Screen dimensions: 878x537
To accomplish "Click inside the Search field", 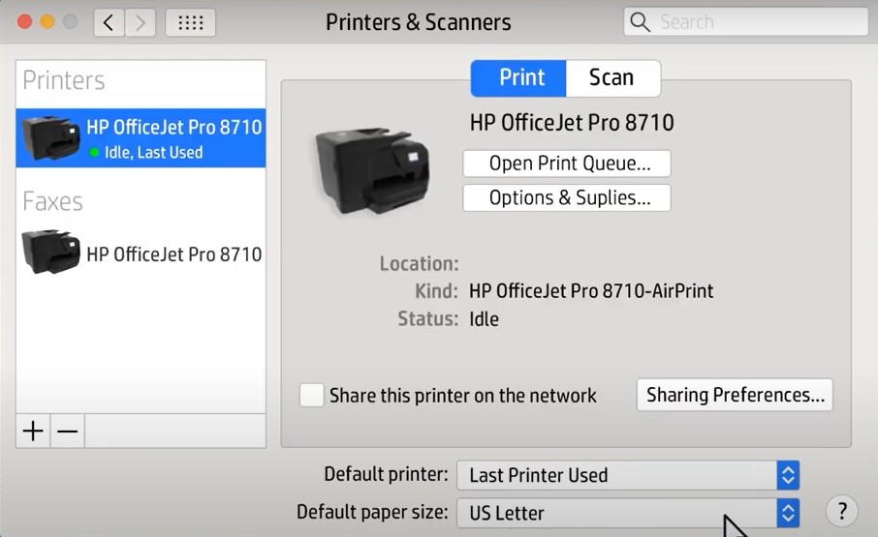I will click(756, 22).
